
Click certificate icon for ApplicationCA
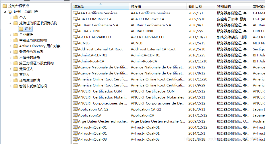pyautogui.click(x=75, y=115)
